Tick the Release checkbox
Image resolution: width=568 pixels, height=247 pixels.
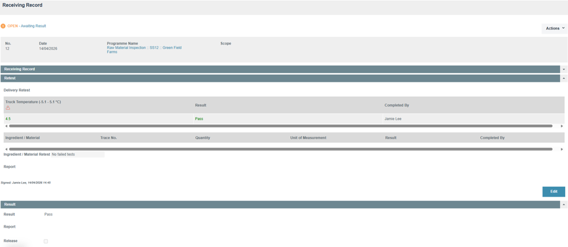click(x=46, y=241)
